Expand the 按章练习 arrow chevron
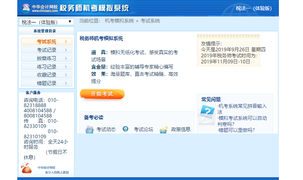This screenshot has height=180, width=303. click(x=66, y=59)
